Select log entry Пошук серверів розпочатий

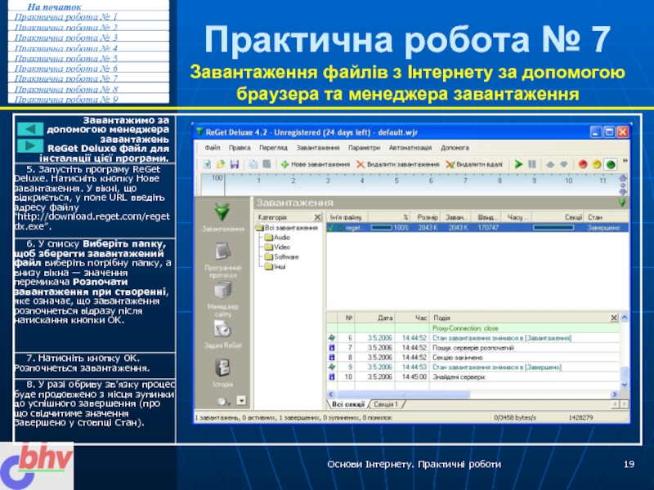tap(473, 348)
